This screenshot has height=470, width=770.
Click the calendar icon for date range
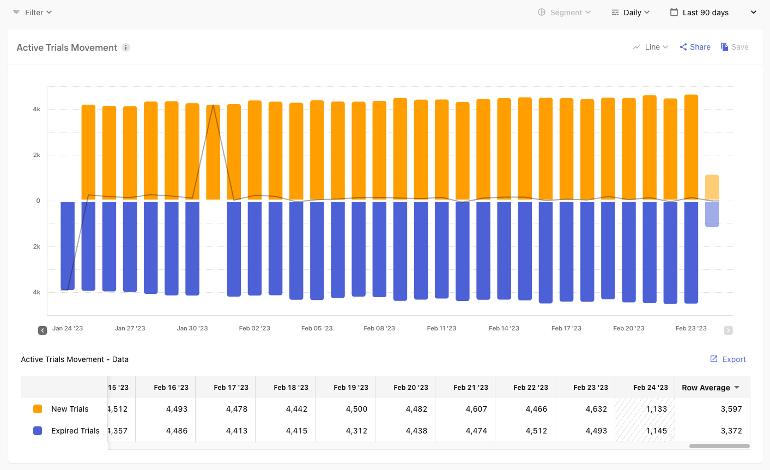click(x=674, y=12)
